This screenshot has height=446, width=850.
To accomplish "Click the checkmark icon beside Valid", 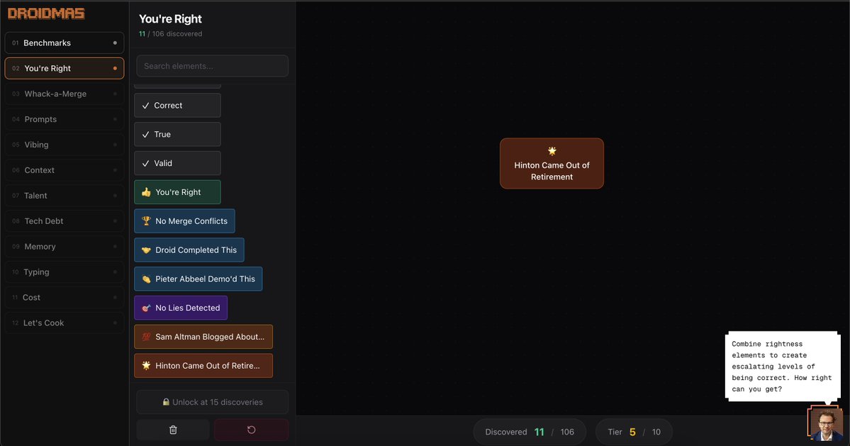I will pos(145,163).
